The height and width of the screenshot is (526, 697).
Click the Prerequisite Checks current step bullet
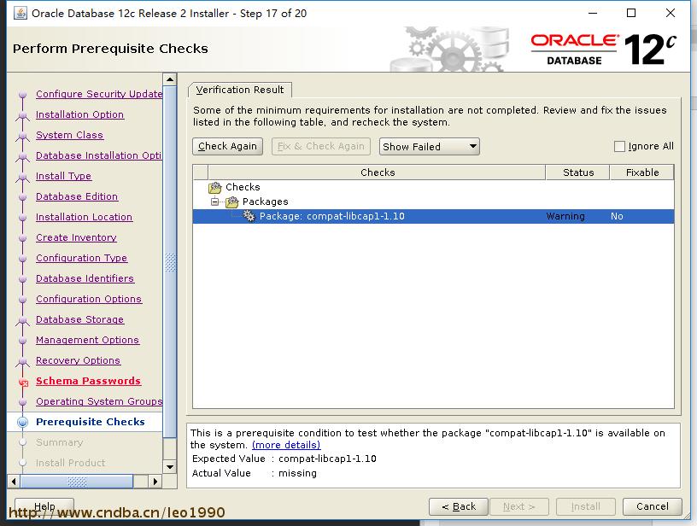[x=23, y=422]
